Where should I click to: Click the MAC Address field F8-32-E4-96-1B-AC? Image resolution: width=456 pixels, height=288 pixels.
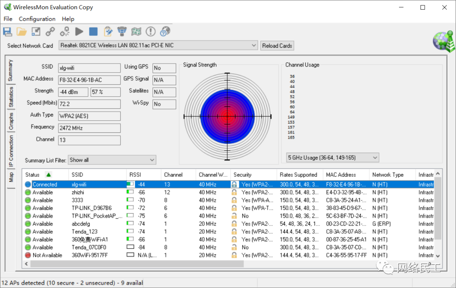click(x=89, y=80)
